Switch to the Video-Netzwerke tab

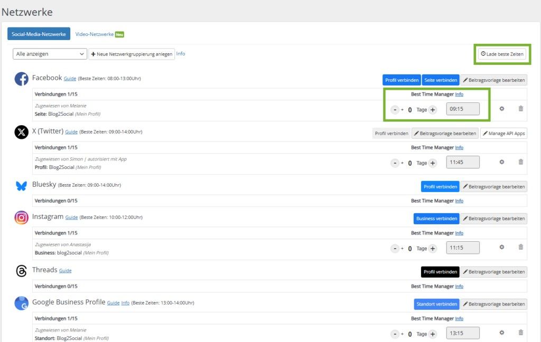[95, 34]
